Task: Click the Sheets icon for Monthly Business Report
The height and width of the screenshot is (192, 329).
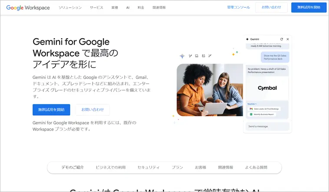Action: click(250, 114)
